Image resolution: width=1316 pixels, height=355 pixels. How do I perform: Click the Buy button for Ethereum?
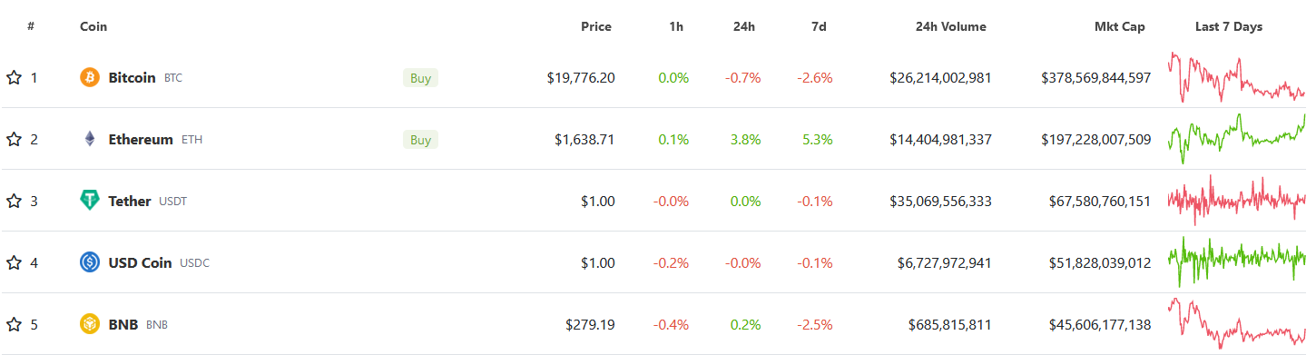[x=420, y=140]
